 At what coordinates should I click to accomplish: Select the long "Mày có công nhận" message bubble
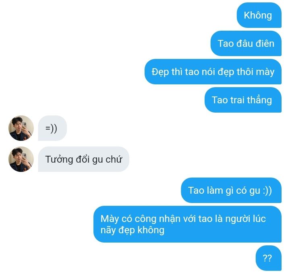pyautogui.click(x=187, y=224)
